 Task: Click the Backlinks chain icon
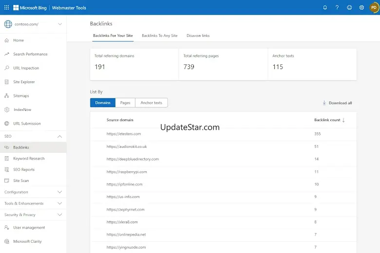pyautogui.click(x=7, y=147)
